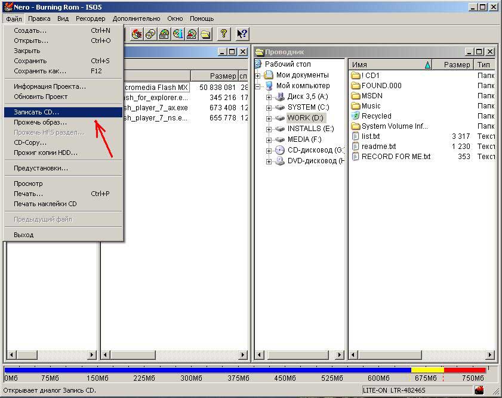This screenshot has height=398, width=502.
Task: Choose Открыть… (Ctrl+O) menu entry
Action: [x=63, y=41]
